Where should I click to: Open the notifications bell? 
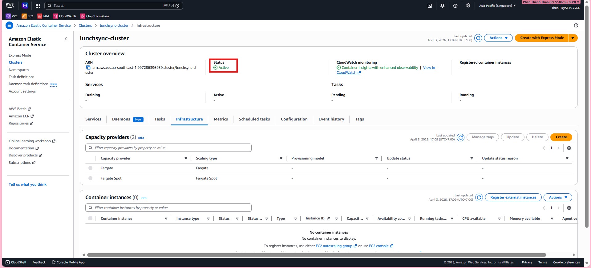(442, 6)
